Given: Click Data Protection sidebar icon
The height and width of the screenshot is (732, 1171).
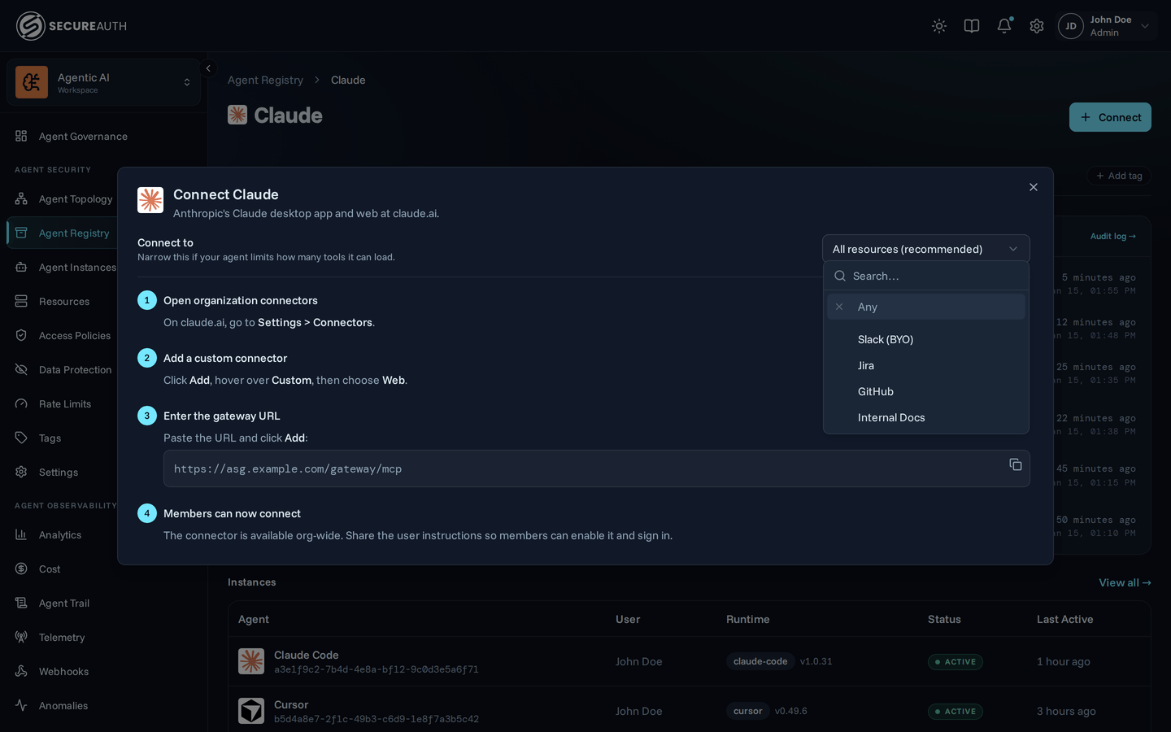Looking at the screenshot, I should coord(21,369).
